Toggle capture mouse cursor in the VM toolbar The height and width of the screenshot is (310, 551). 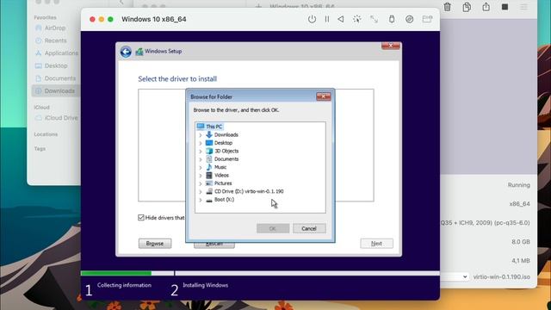coord(356,19)
